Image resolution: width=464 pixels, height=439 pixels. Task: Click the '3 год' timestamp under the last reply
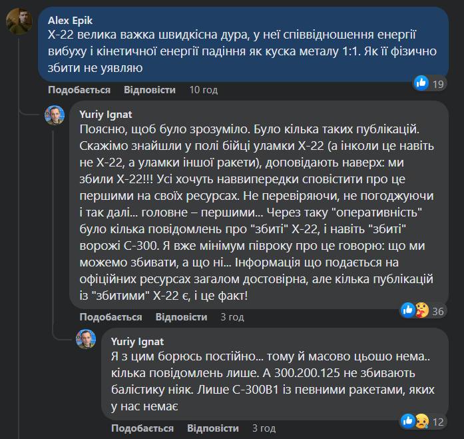click(265, 428)
